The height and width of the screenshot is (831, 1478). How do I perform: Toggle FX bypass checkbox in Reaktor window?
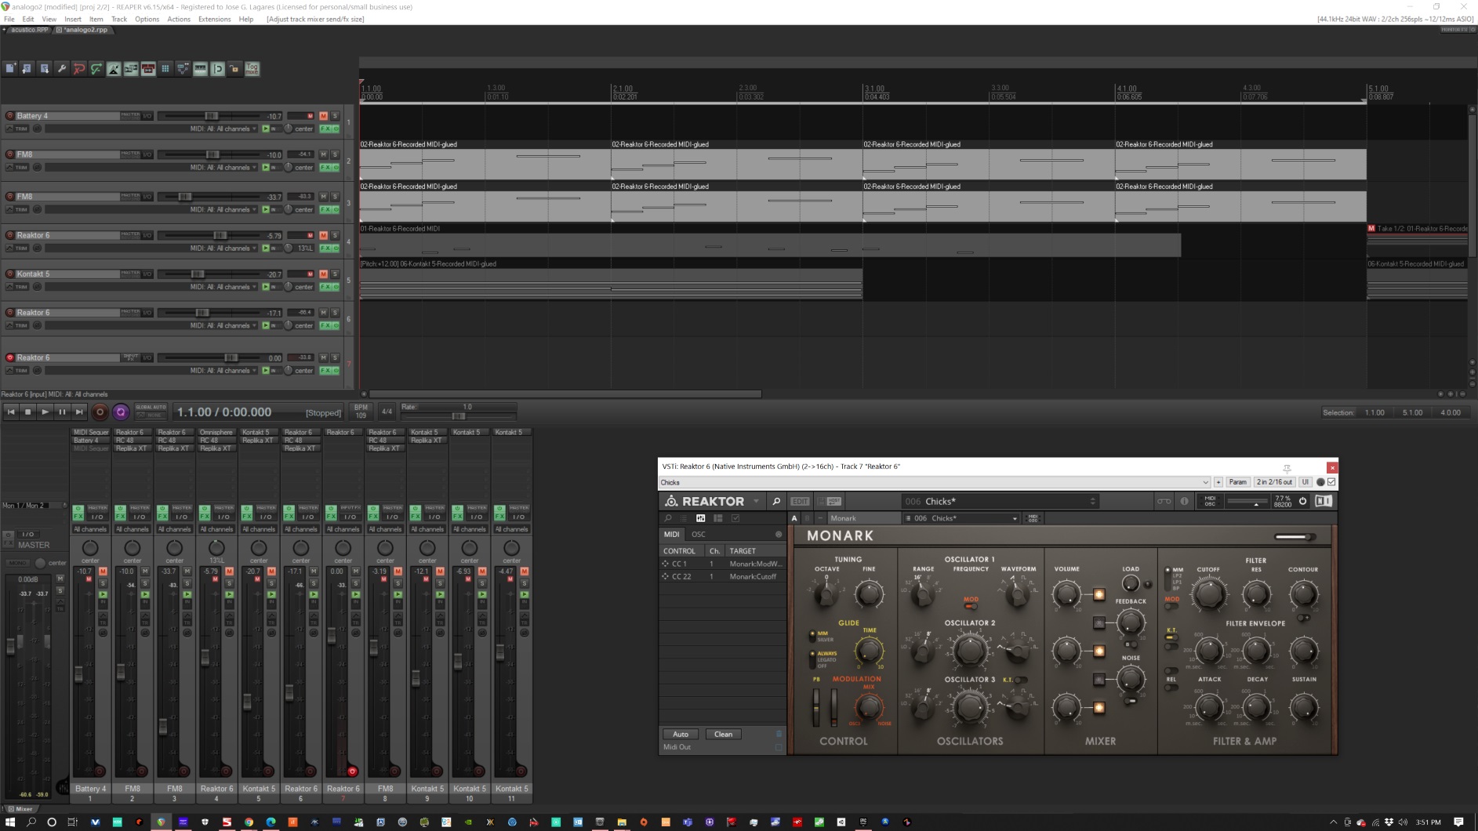pyautogui.click(x=1331, y=482)
